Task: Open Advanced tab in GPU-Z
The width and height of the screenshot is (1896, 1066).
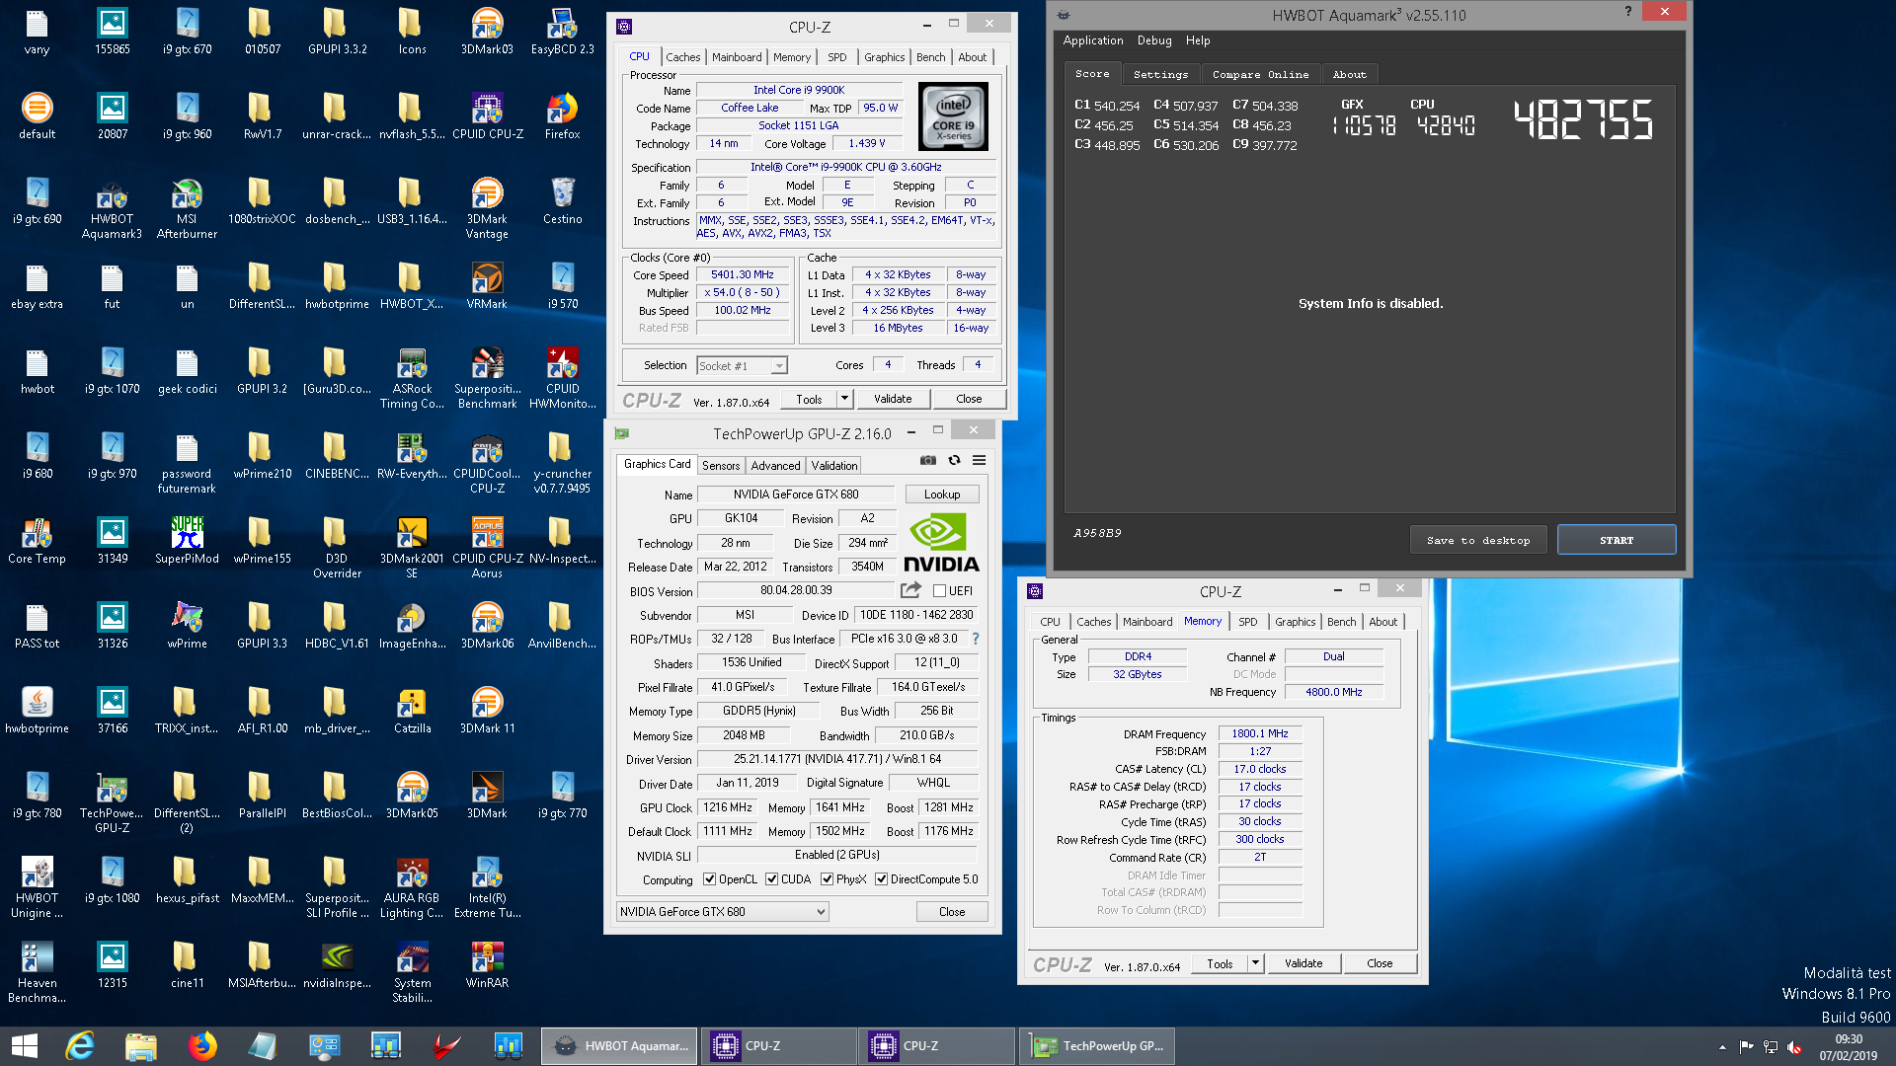Action: click(775, 466)
